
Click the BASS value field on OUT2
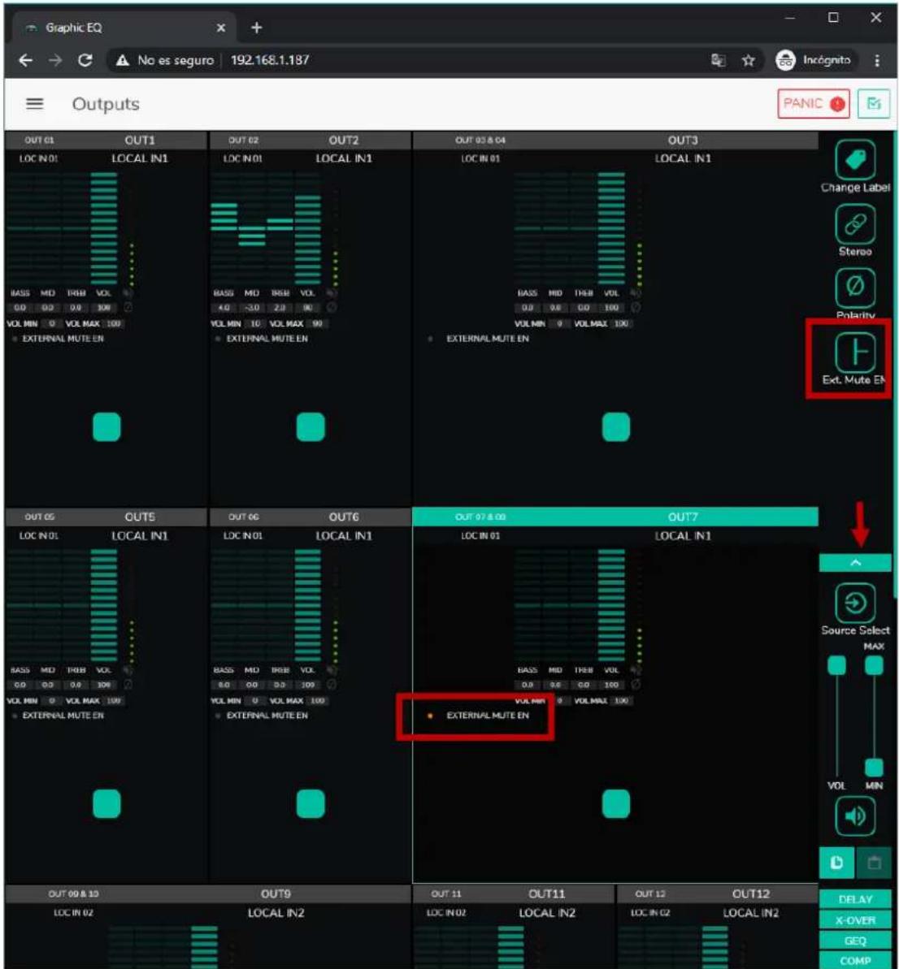[224, 307]
